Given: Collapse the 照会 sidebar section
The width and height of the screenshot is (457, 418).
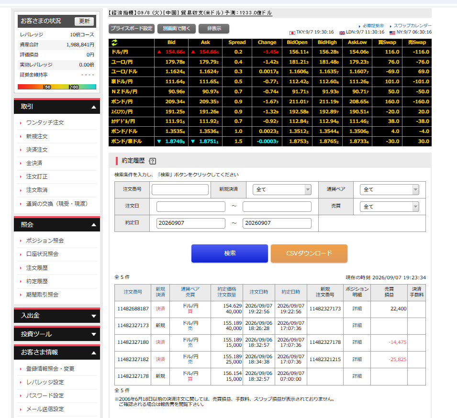Looking at the screenshot, I should [57, 225].
